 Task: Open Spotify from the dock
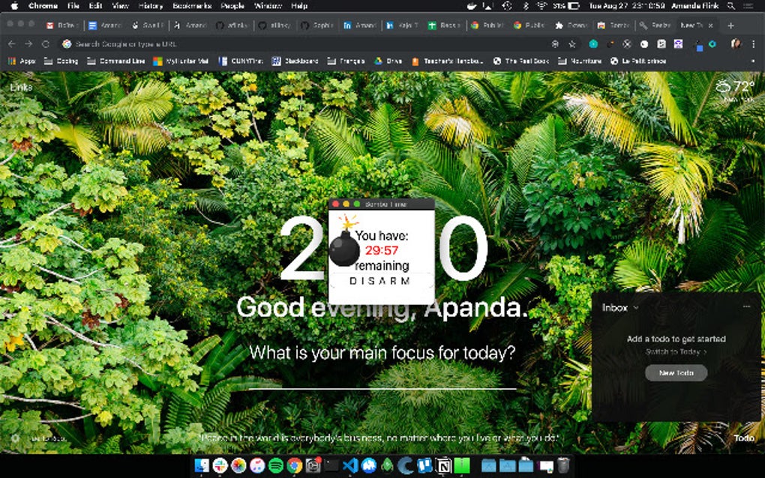[274, 465]
